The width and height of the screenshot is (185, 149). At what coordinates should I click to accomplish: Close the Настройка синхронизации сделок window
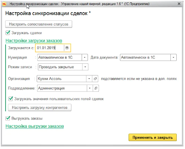coord(179,4)
